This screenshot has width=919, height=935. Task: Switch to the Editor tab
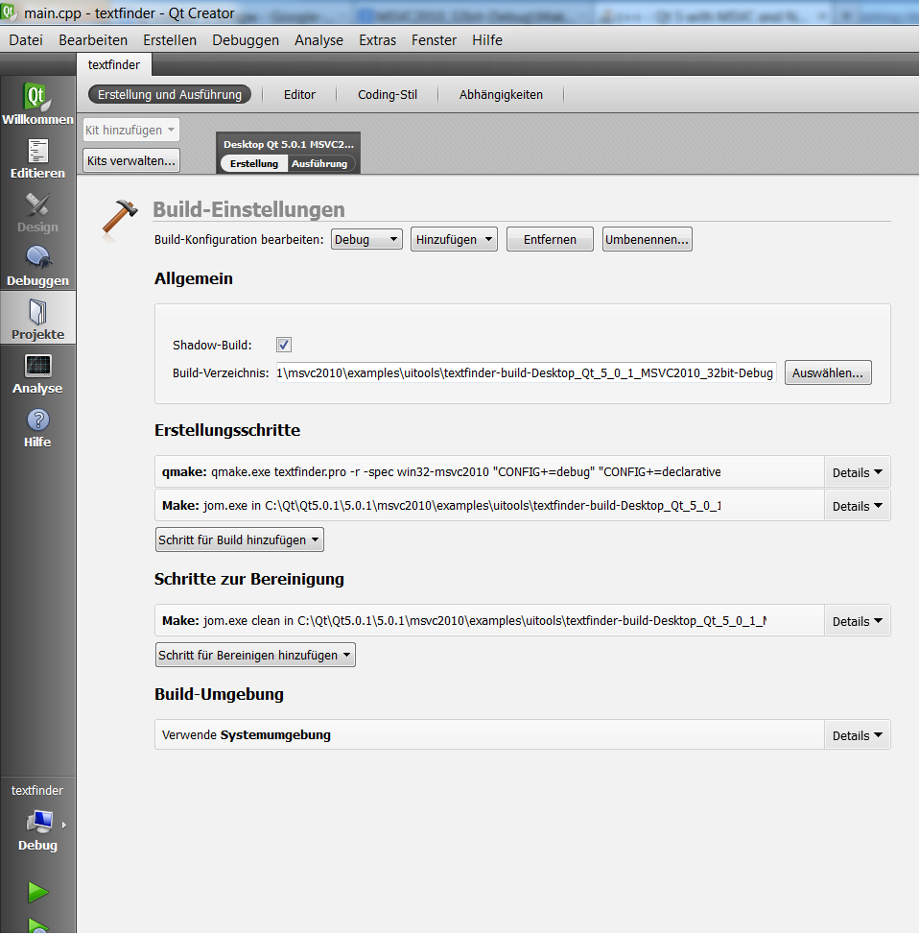(299, 94)
